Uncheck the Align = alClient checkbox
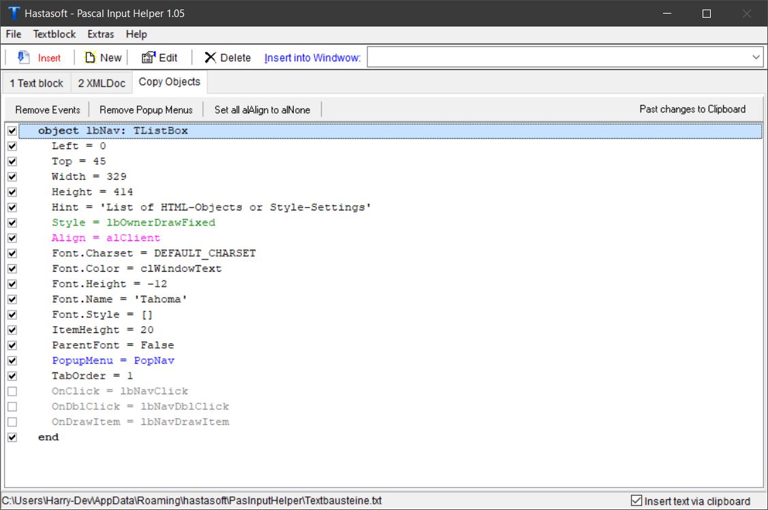This screenshot has height=510, width=768. click(12, 238)
